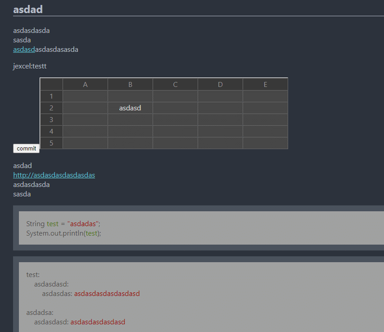Click empty cell A2 in the spreadsheet
Image resolution: width=384 pixels, height=332 pixels.
85,108
